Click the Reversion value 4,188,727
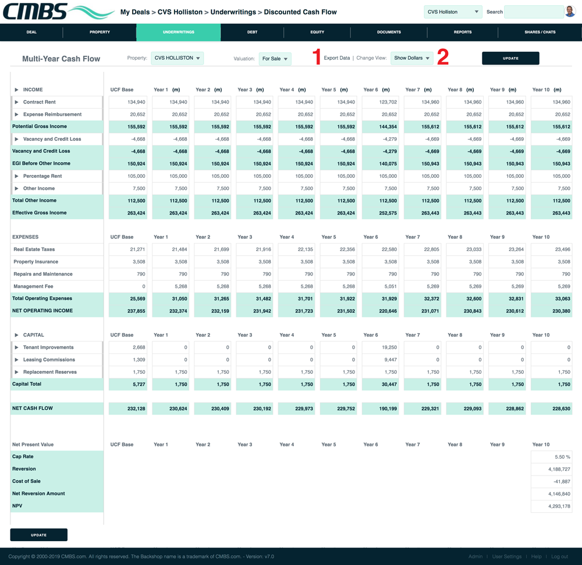The image size is (582, 565). [x=551, y=469]
